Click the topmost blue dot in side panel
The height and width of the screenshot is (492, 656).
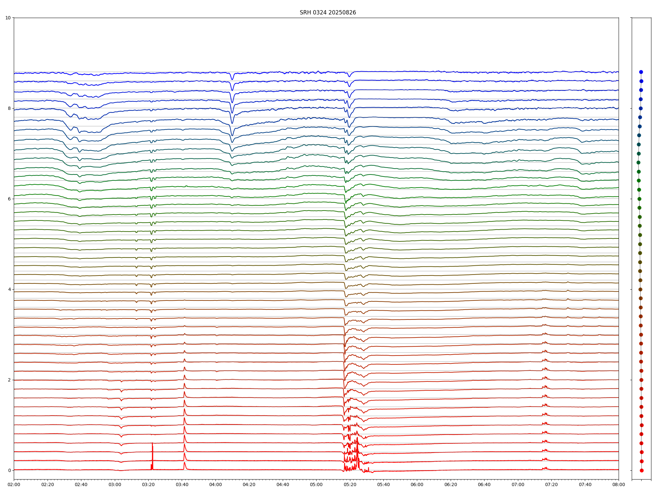pyautogui.click(x=641, y=72)
